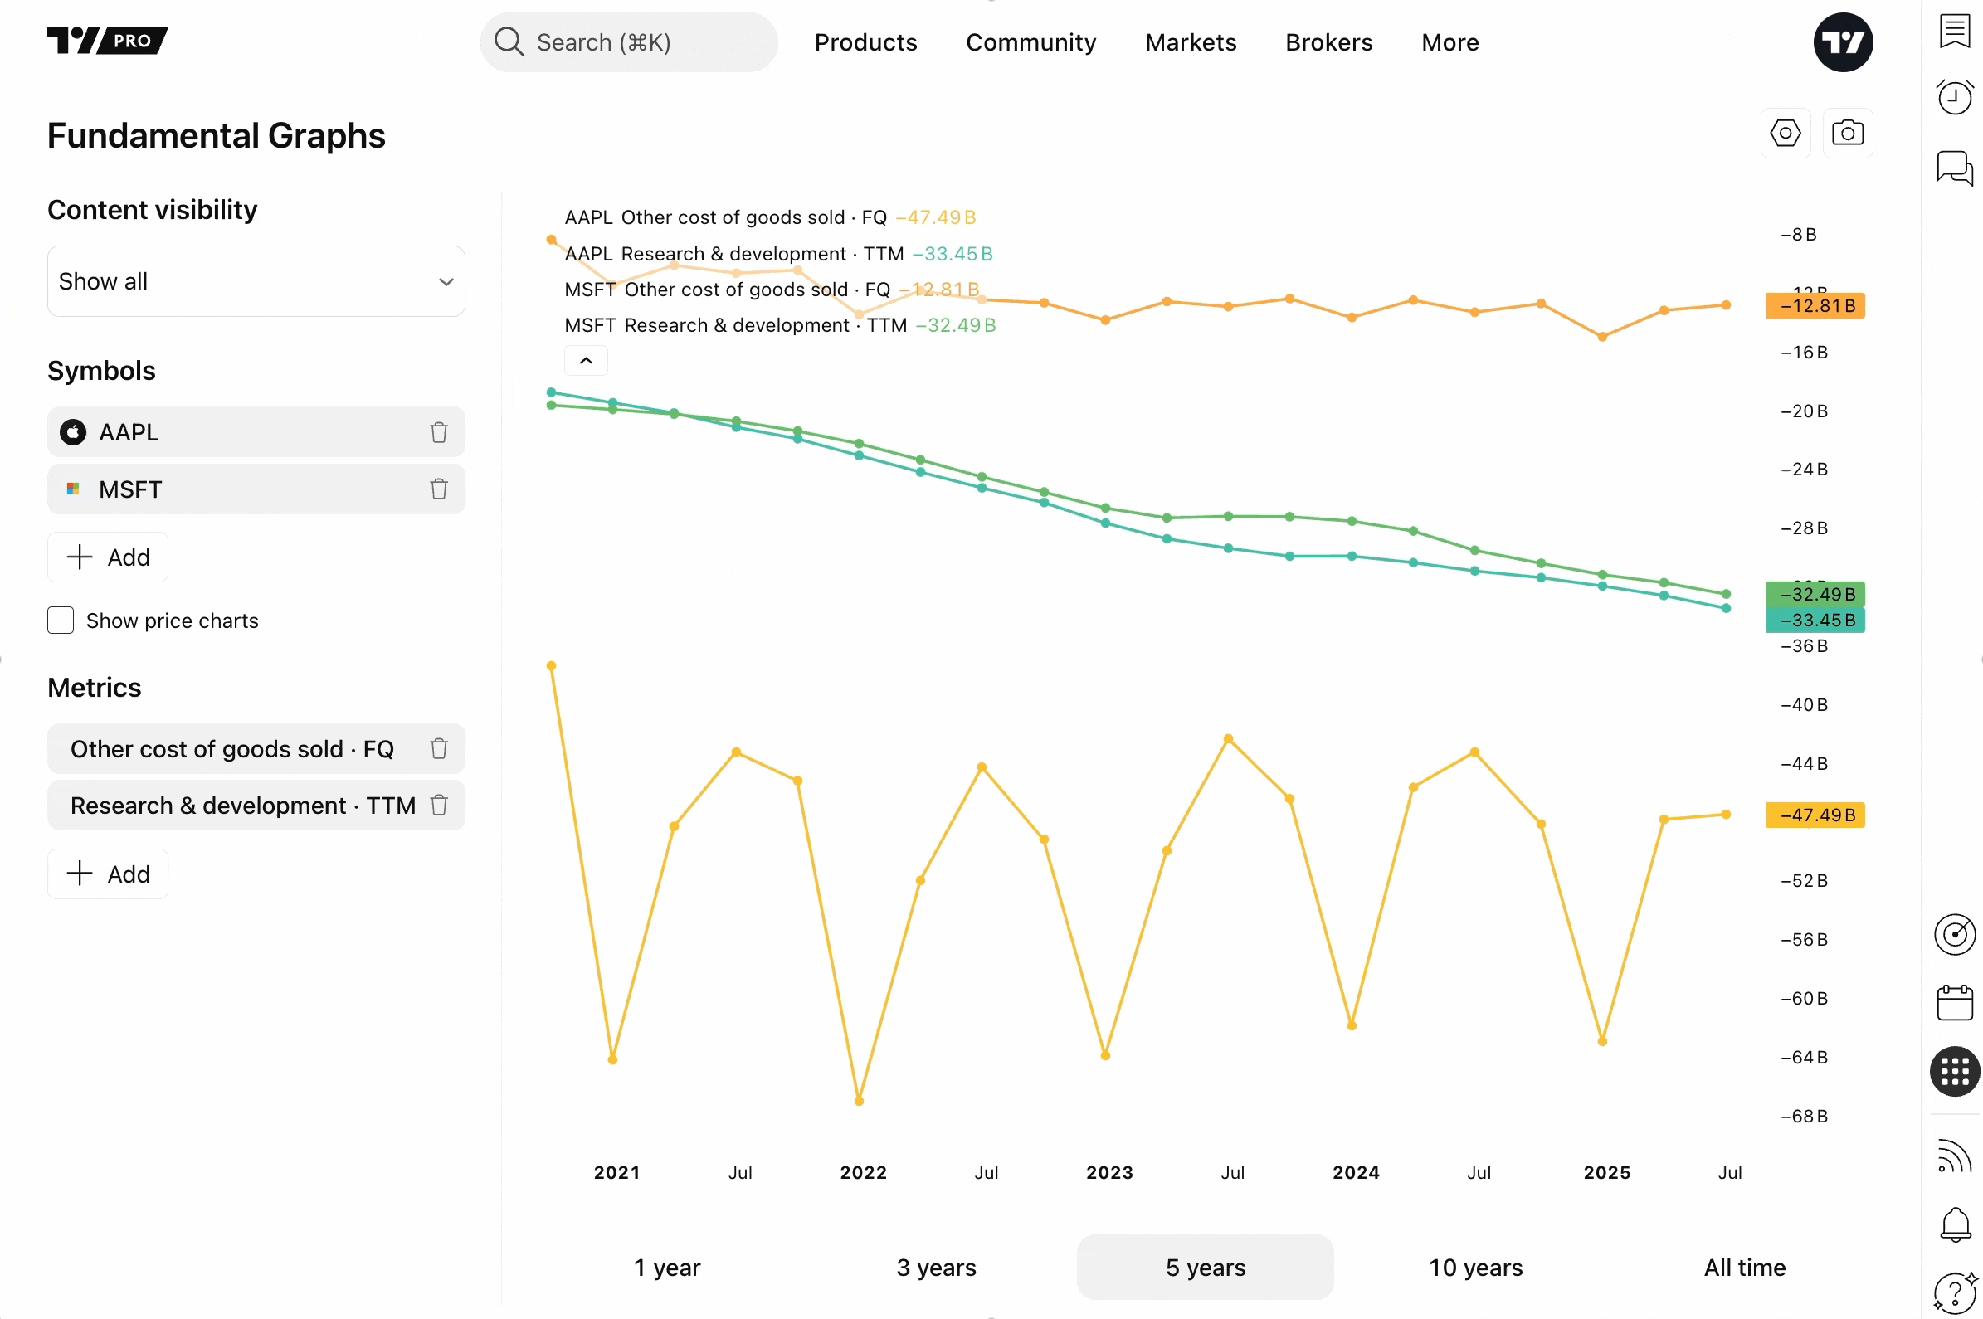Open the hotlists radar icon

[1954, 935]
